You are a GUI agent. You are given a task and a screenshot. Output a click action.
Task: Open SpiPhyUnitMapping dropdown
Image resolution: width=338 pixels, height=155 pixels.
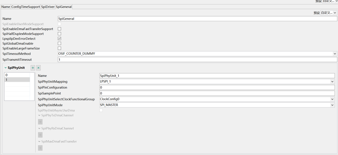coord(332,82)
